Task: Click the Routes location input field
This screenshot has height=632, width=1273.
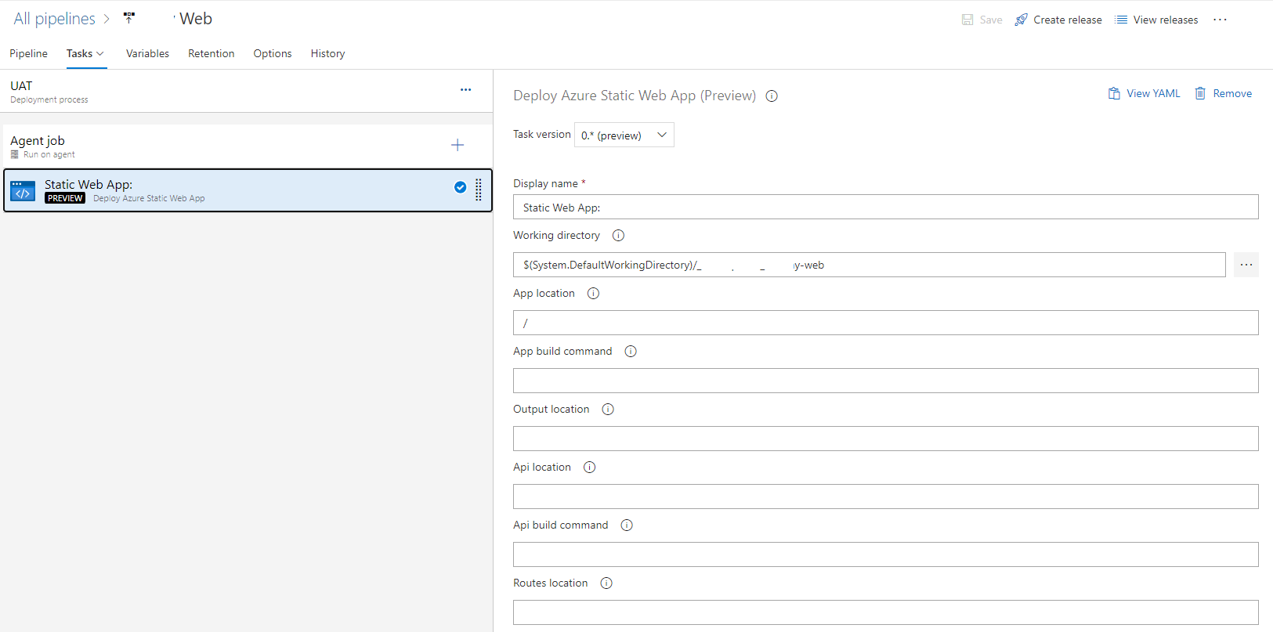Action: click(886, 612)
